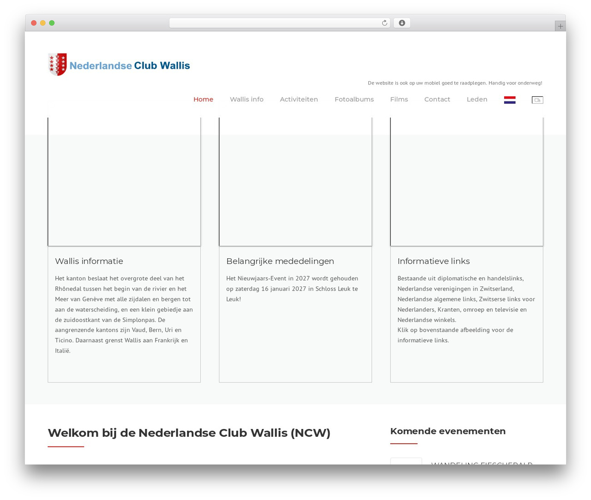Viewport: 591px width, 500px height.
Task: Click the small boxed icon after the Dutch flag
Action: point(537,100)
